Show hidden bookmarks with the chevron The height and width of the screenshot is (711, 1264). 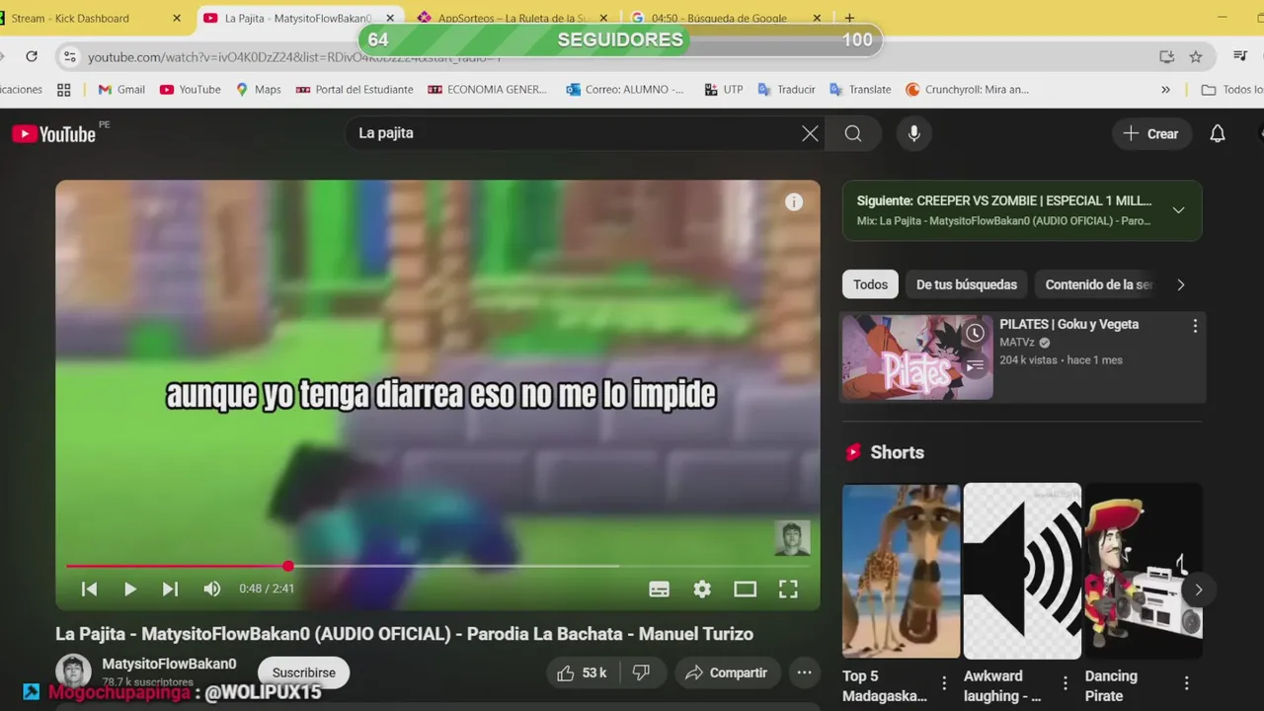1165,89
